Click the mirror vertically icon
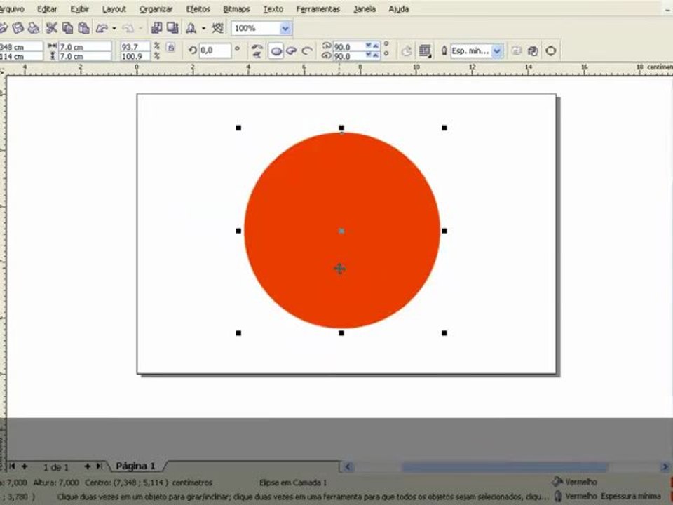 (257, 55)
